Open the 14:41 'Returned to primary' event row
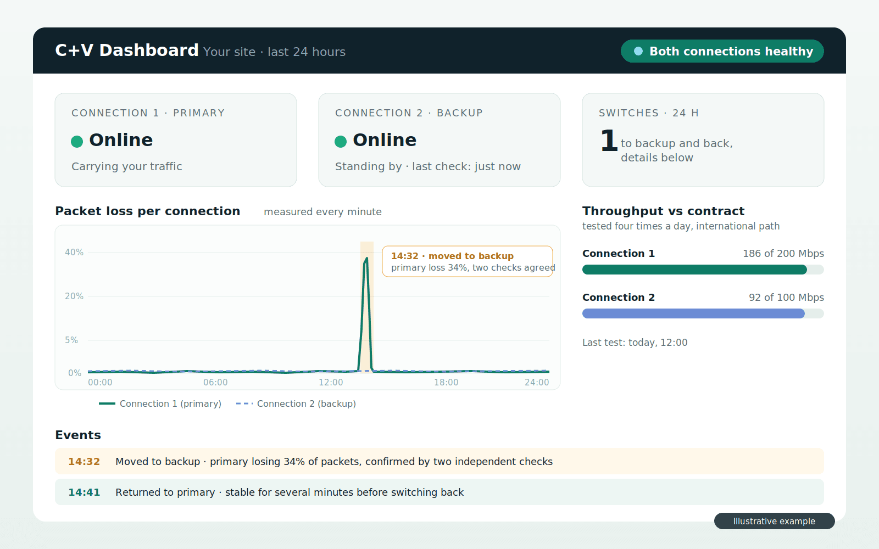Image resolution: width=879 pixels, height=549 pixels. pos(439,492)
